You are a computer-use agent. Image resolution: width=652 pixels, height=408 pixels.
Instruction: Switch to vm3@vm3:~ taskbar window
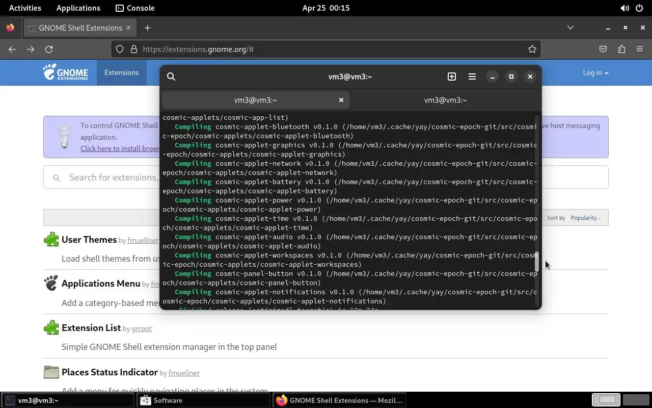click(68, 400)
